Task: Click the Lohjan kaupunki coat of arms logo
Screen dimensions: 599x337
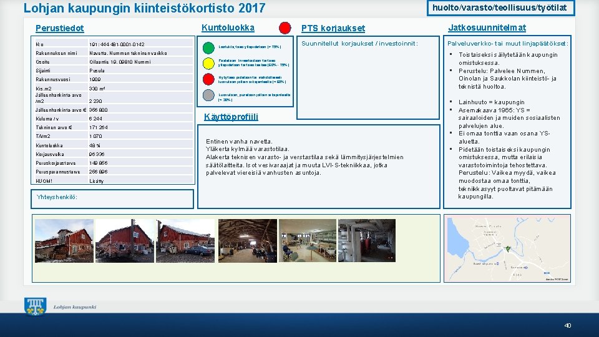Action: tap(35, 306)
